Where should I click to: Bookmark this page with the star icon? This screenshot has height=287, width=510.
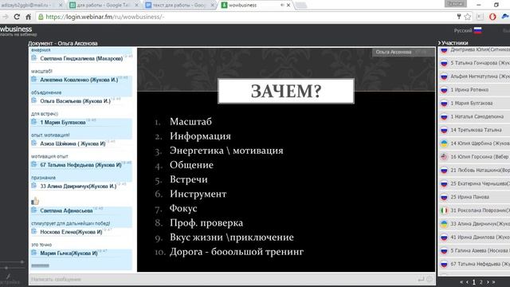(468, 17)
